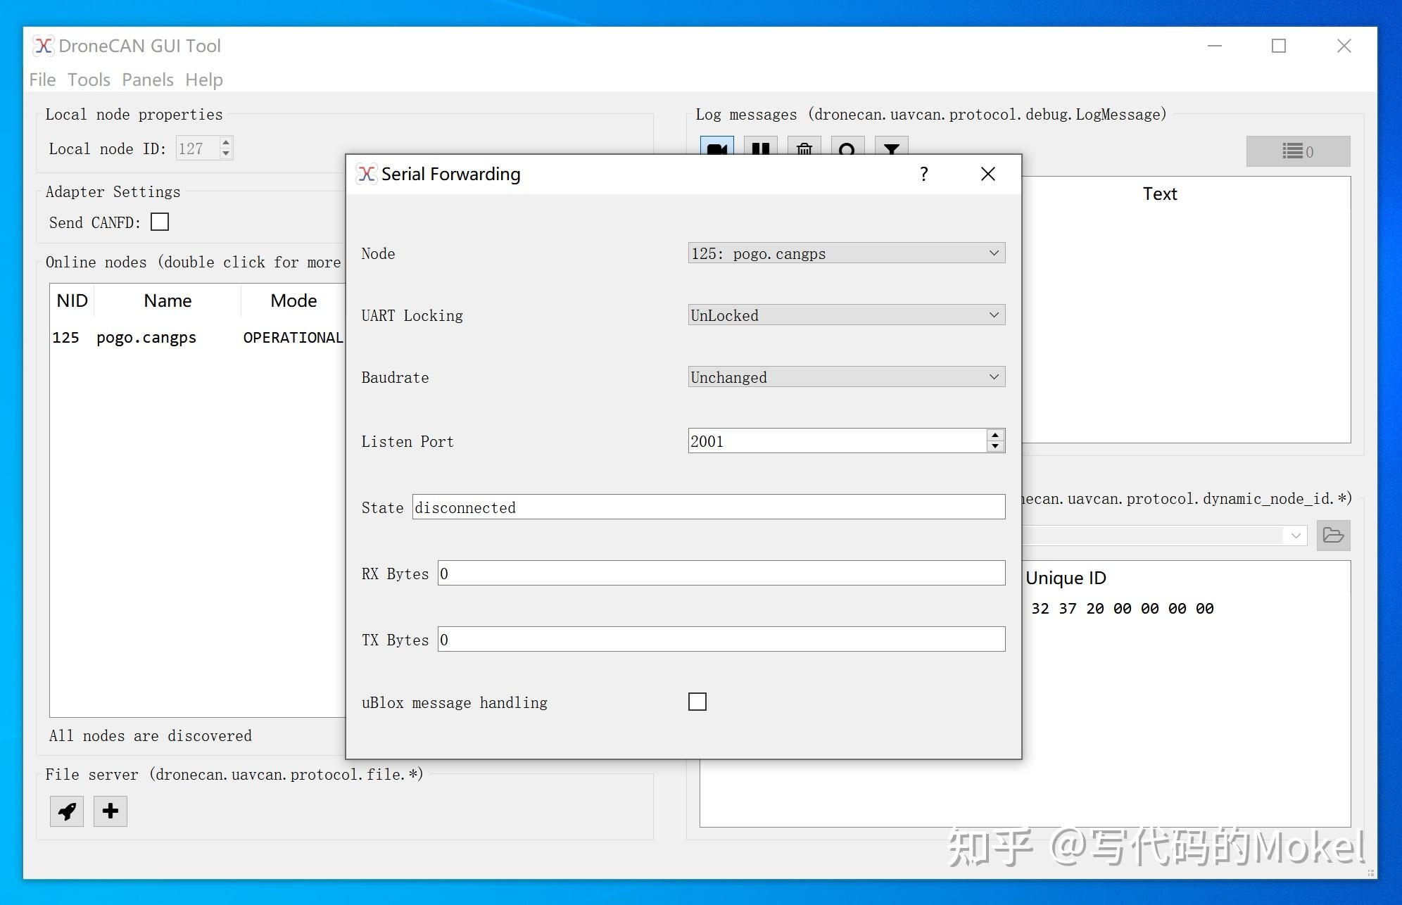Image resolution: width=1402 pixels, height=905 pixels.
Task: Enable the Send CANFD checkbox
Action: click(160, 222)
